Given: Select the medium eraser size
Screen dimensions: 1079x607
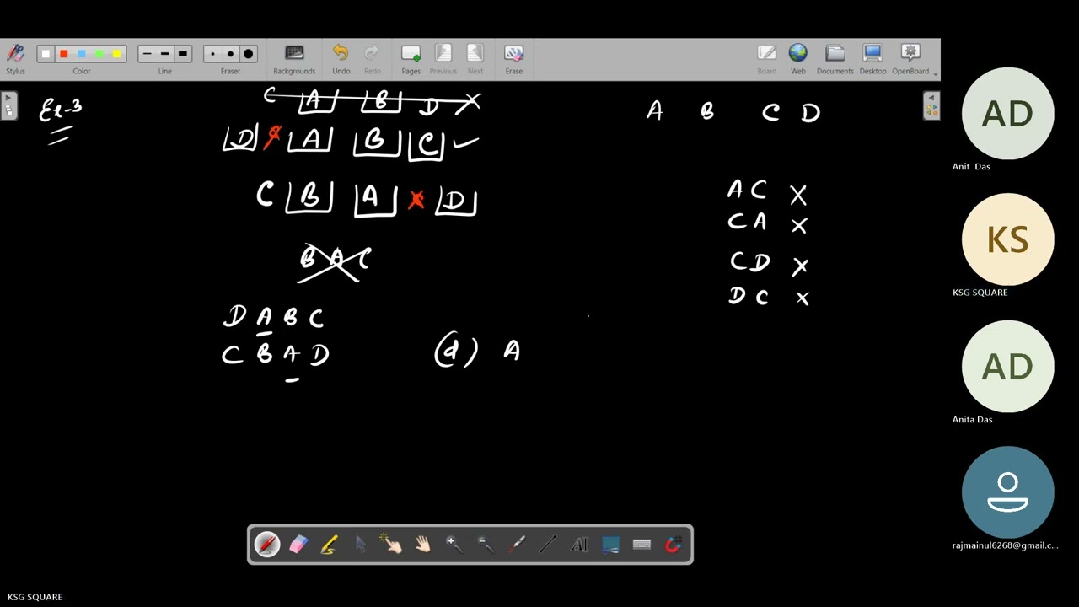Looking at the screenshot, I should click(230, 54).
